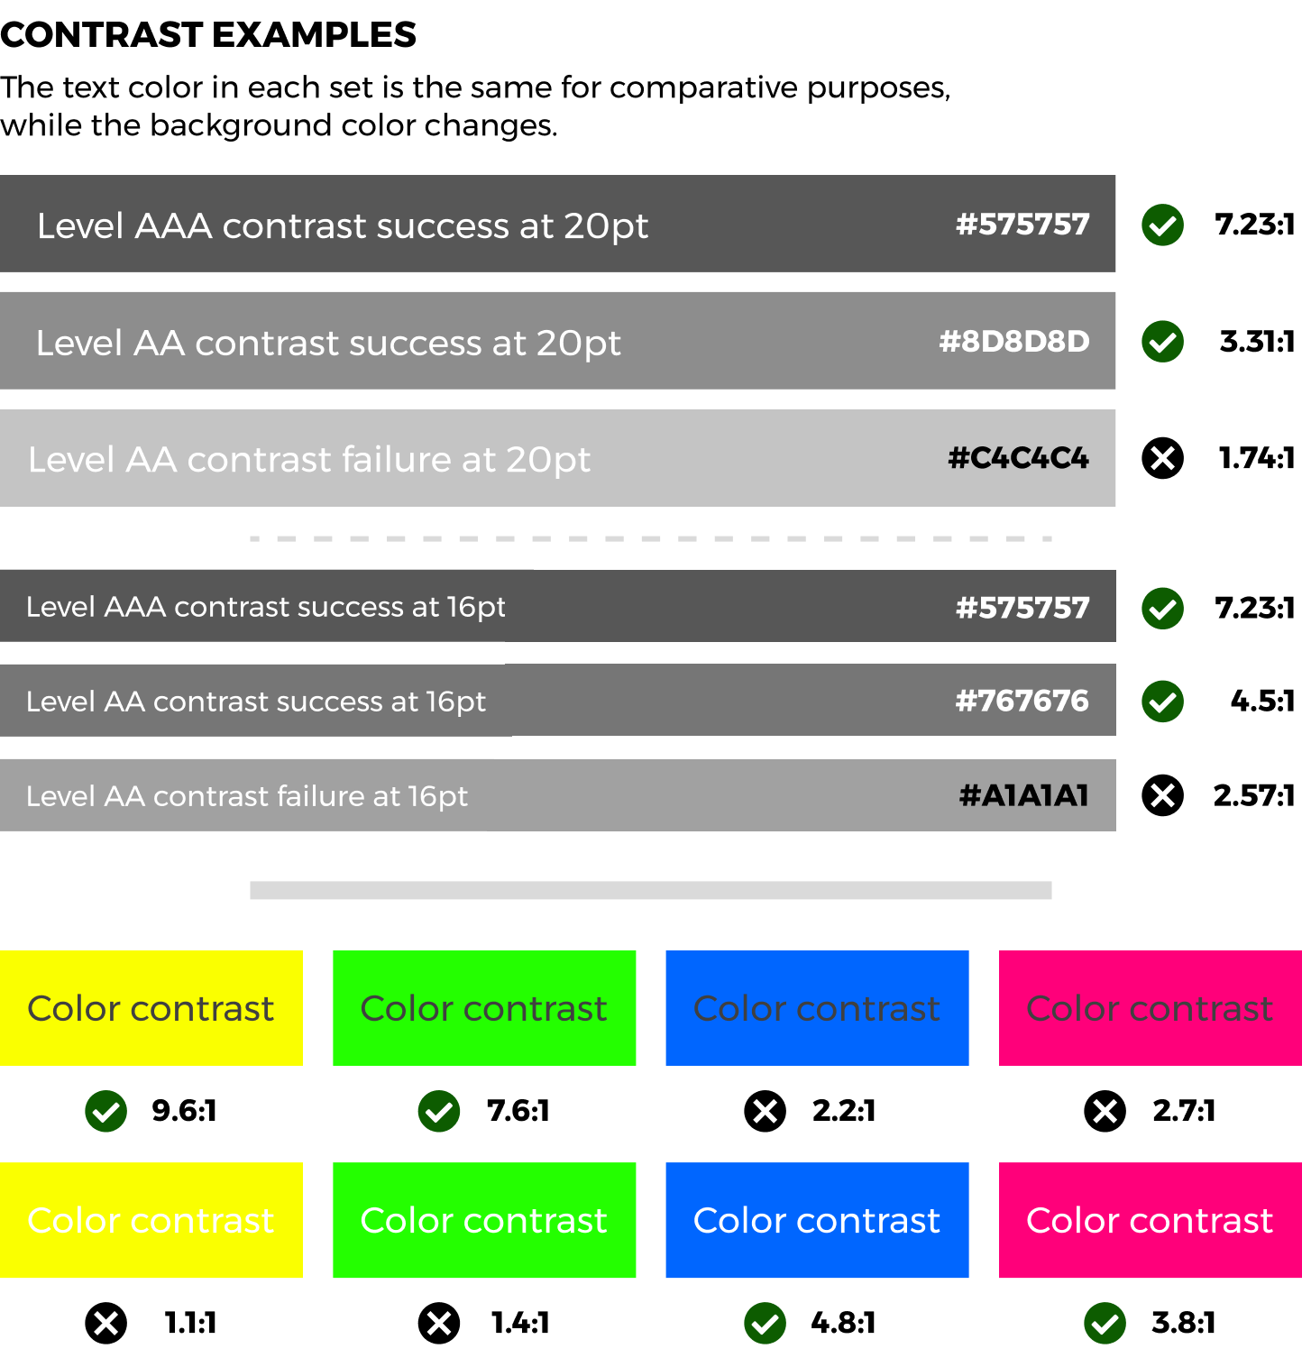Click the CONTRAST EXAMPLES heading
The image size is (1302, 1367).
(x=208, y=35)
